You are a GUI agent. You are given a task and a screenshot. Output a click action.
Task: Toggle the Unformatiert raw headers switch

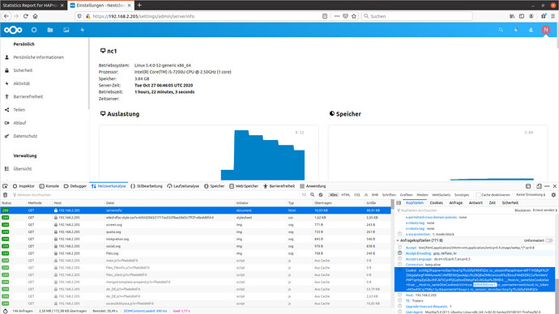549,240
